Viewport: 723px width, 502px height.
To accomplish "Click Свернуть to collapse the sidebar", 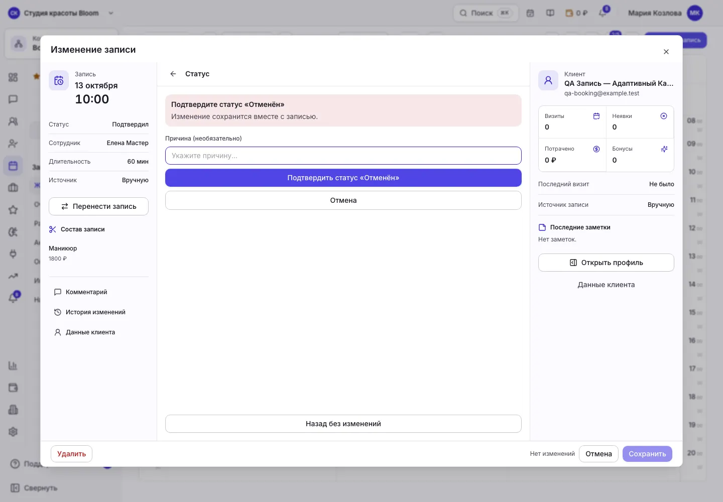I will pyautogui.click(x=34, y=488).
